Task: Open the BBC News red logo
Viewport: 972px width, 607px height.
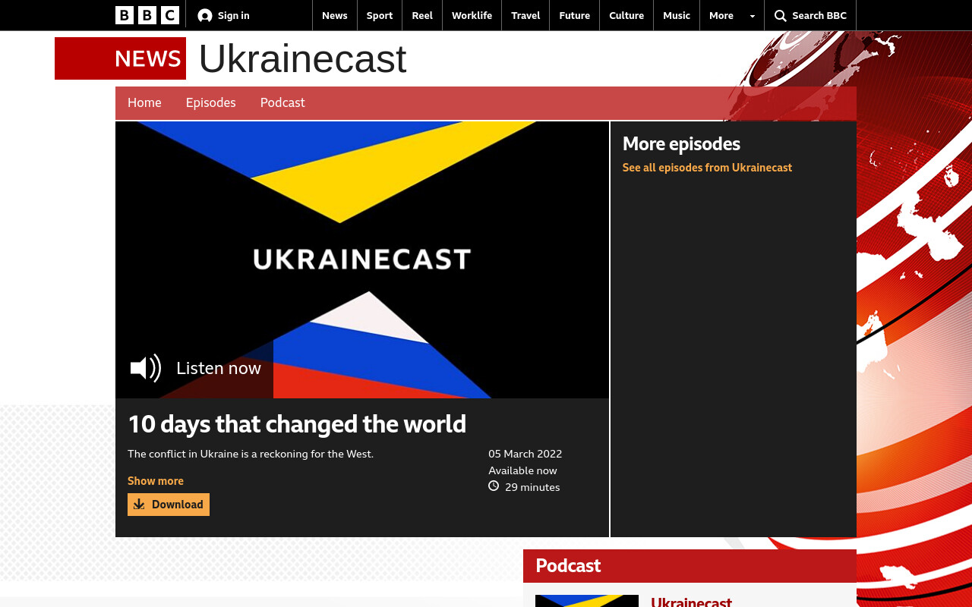Action: tap(120, 58)
